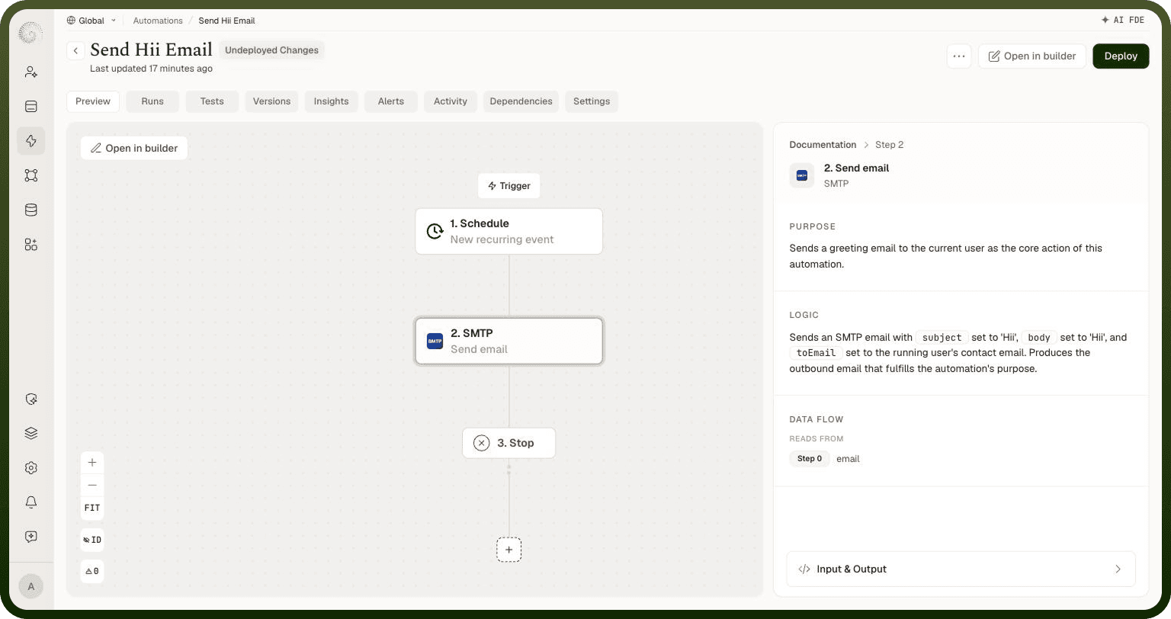The height and width of the screenshot is (619, 1171).
Task: Click the AI FDE button
Action: point(1123,21)
